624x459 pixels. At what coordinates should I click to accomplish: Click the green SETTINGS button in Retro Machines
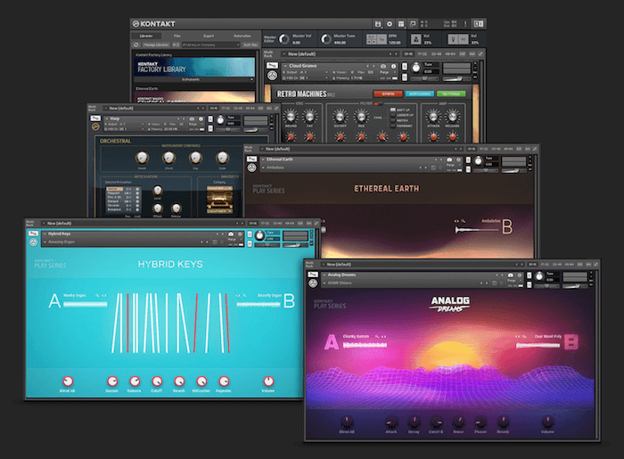click(451, 94)
